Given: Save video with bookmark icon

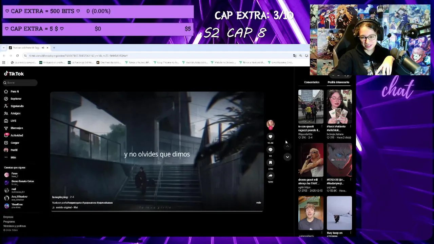Looking at the screenshot, I should [270, 163].
